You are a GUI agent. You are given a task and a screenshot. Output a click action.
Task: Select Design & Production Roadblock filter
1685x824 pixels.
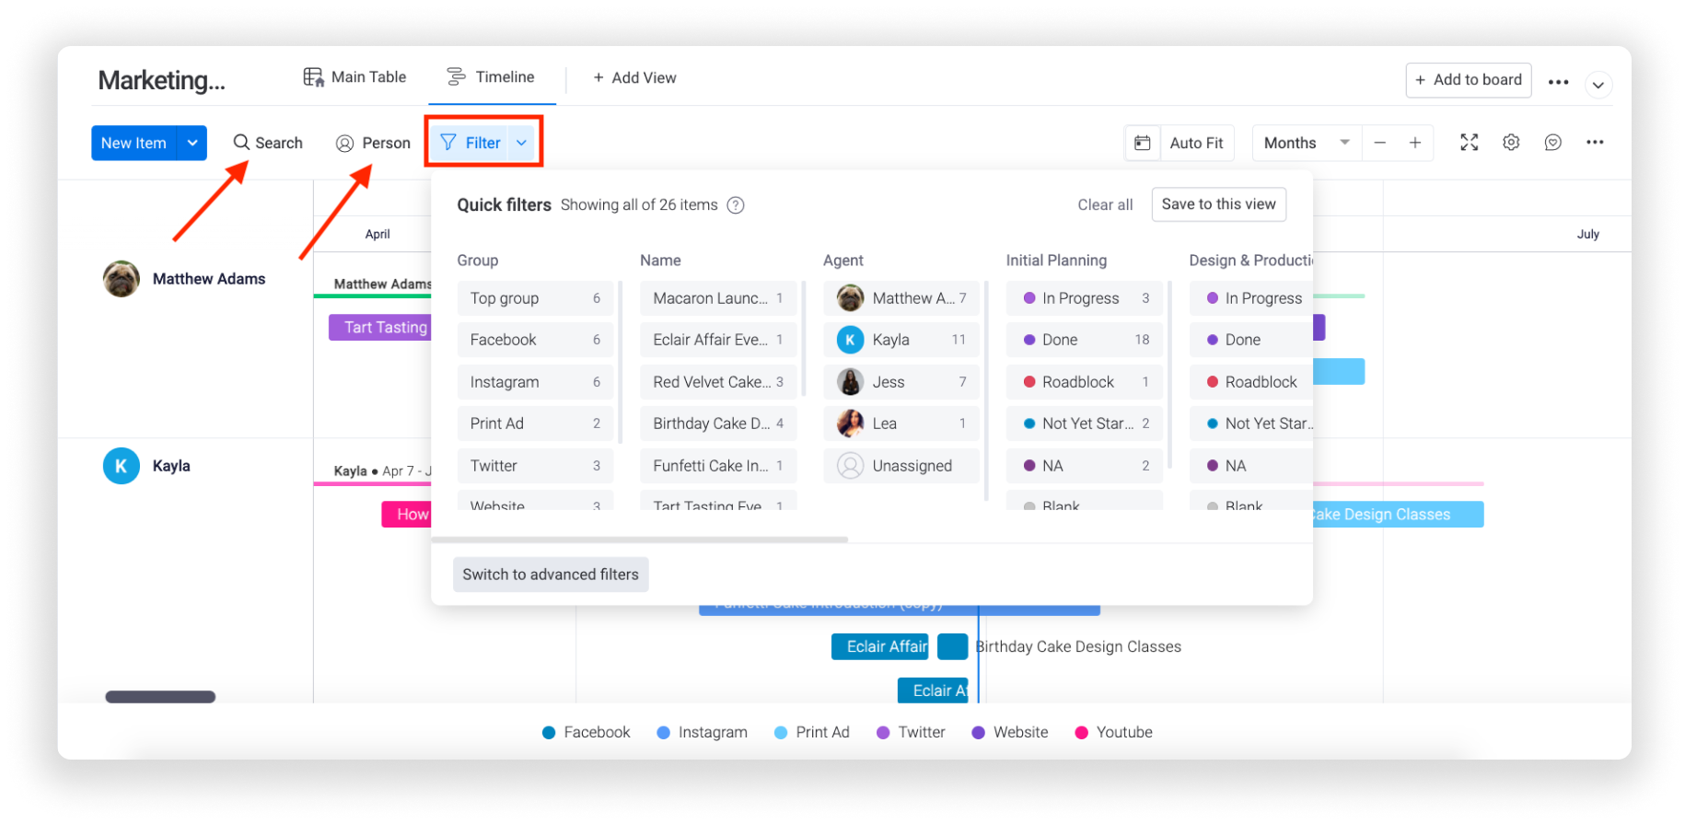tap(1251, 382)
